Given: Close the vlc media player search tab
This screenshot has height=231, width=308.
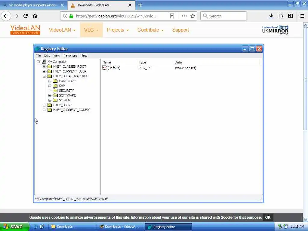Looking at the screenshot, I should (x=62, y=5).
